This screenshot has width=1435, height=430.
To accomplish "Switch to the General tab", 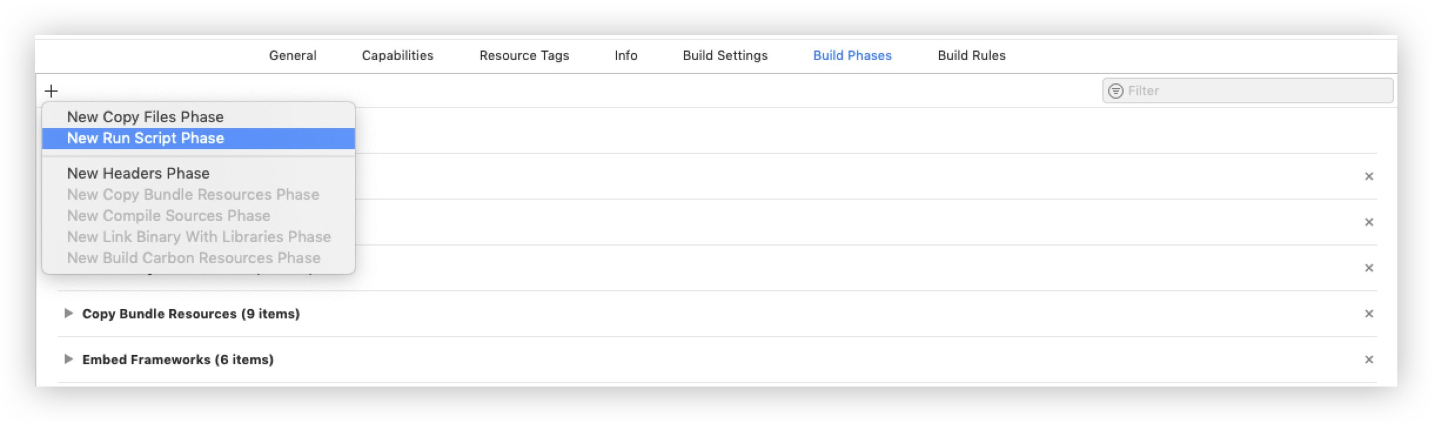I will click(293, 55).
